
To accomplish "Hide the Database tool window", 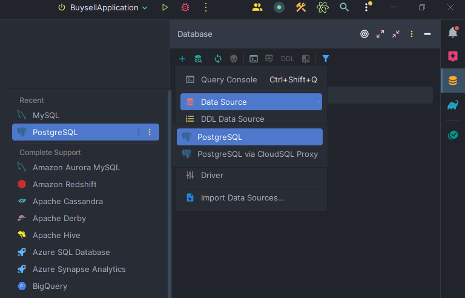I will coord(427,34).
